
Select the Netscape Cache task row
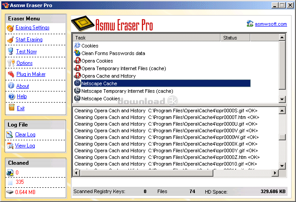[x=99, y=83]
